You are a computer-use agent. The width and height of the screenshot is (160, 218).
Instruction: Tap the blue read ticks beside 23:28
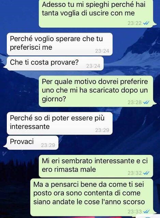click(146, 102)
